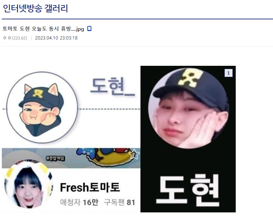Viewport: 273px width, 223px height.
Task: Click the post title 토마토 도현 오늘도 동시 휴방
Action: [x=43, y=29]
